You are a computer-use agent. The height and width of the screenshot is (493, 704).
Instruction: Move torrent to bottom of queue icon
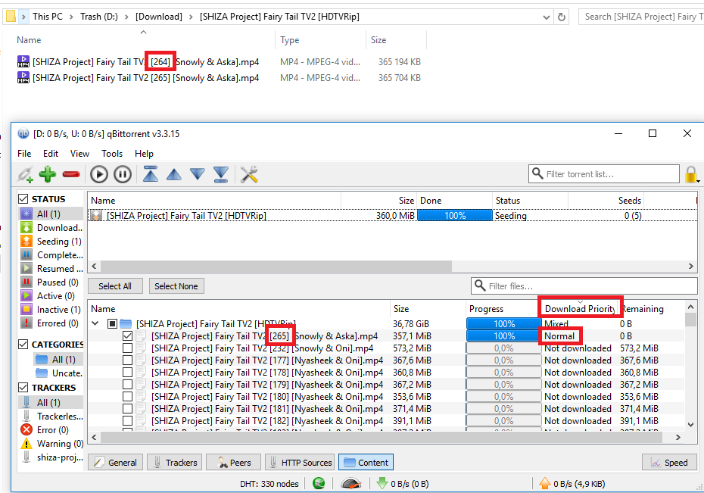point(220,174)
